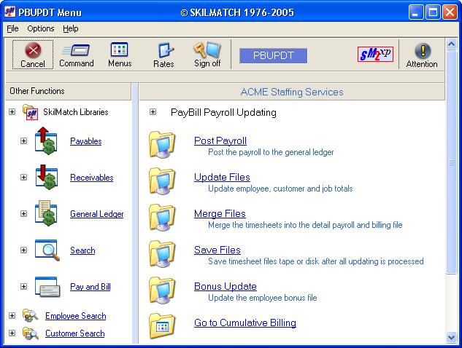Click the Sign off keys icon
This screenshot has height=348, width=462.
point(207,49)
